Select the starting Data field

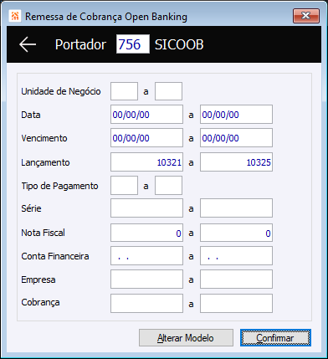146,115
